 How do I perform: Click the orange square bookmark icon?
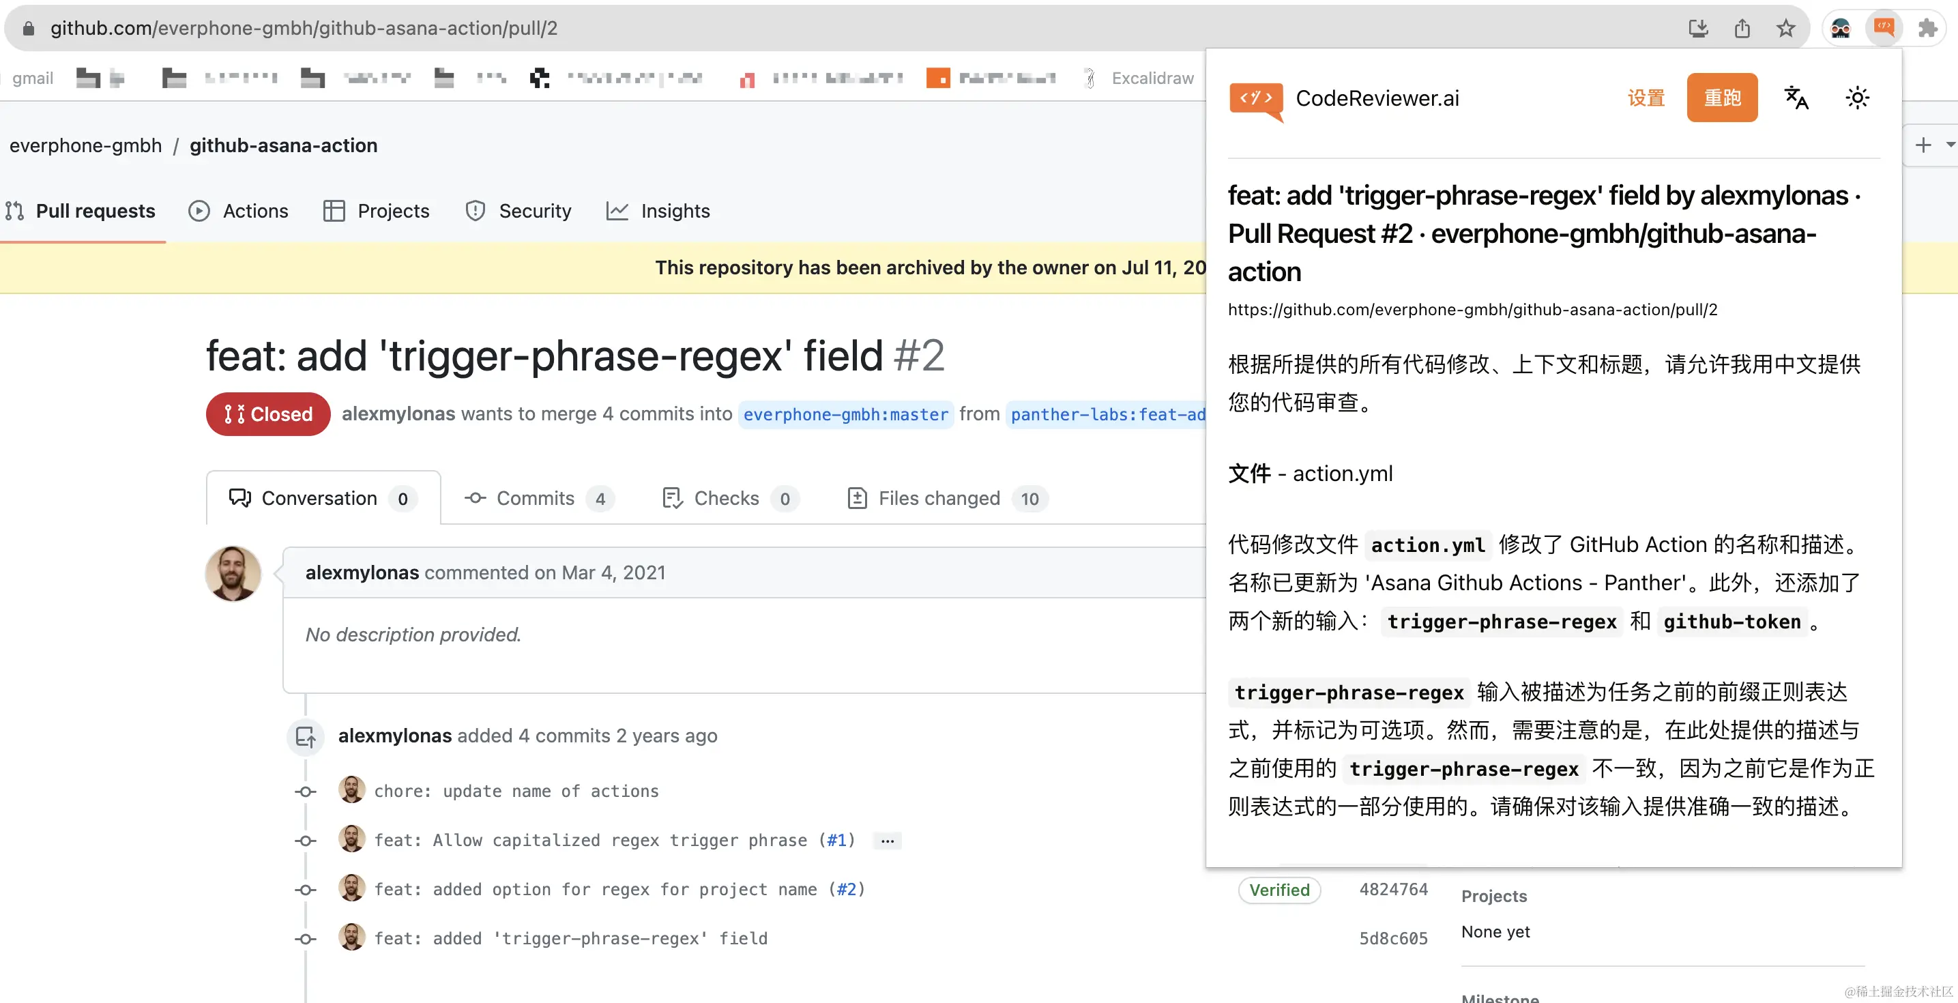938,78
